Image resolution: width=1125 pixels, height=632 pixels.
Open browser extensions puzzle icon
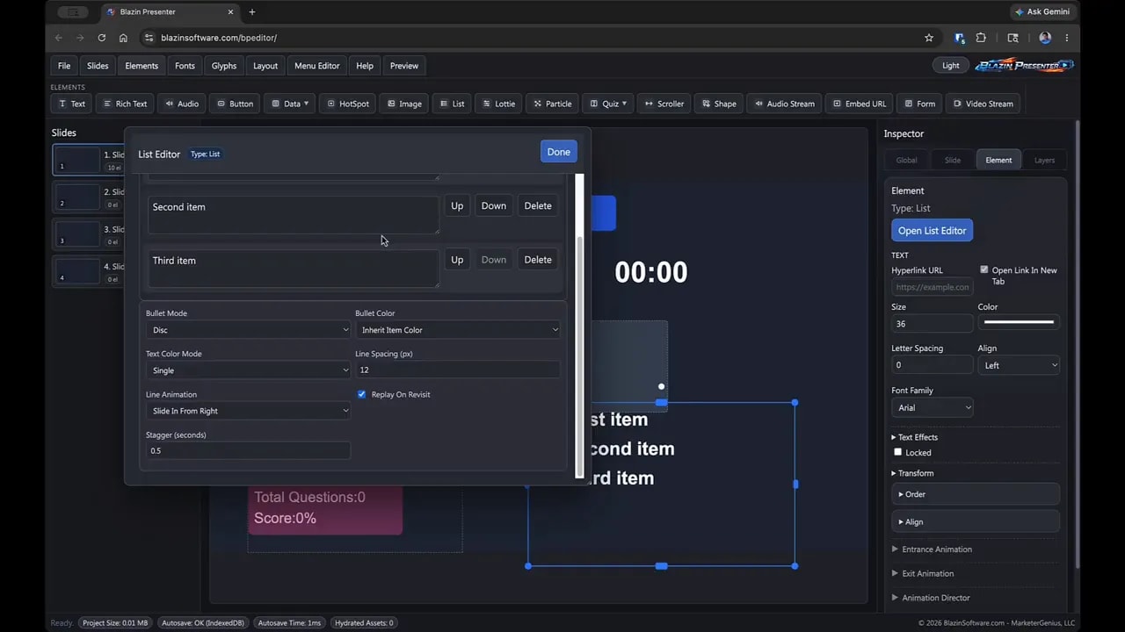(x=981, y=38)
